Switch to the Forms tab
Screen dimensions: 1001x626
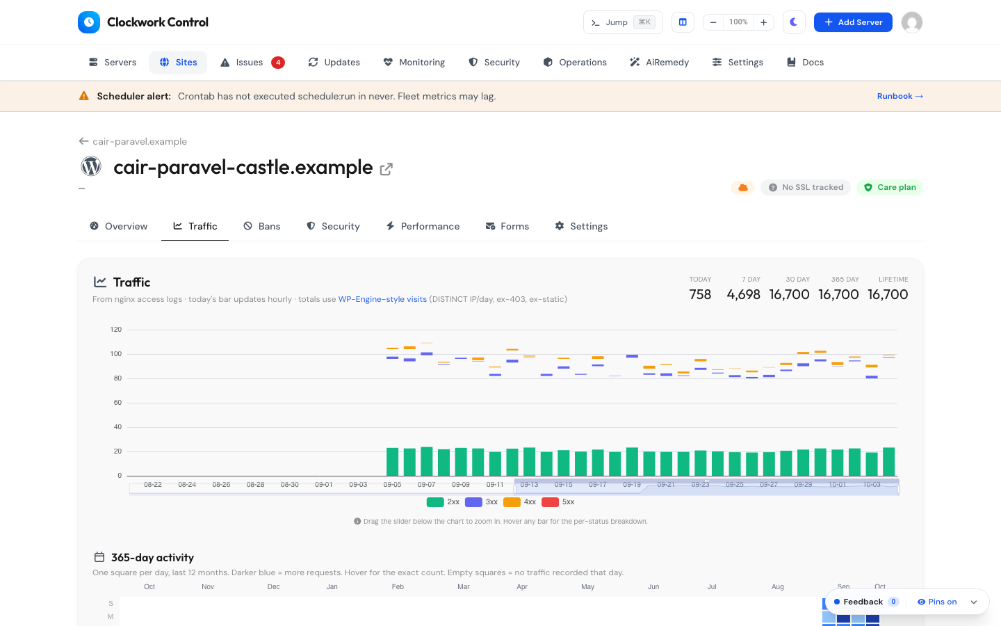507,226
